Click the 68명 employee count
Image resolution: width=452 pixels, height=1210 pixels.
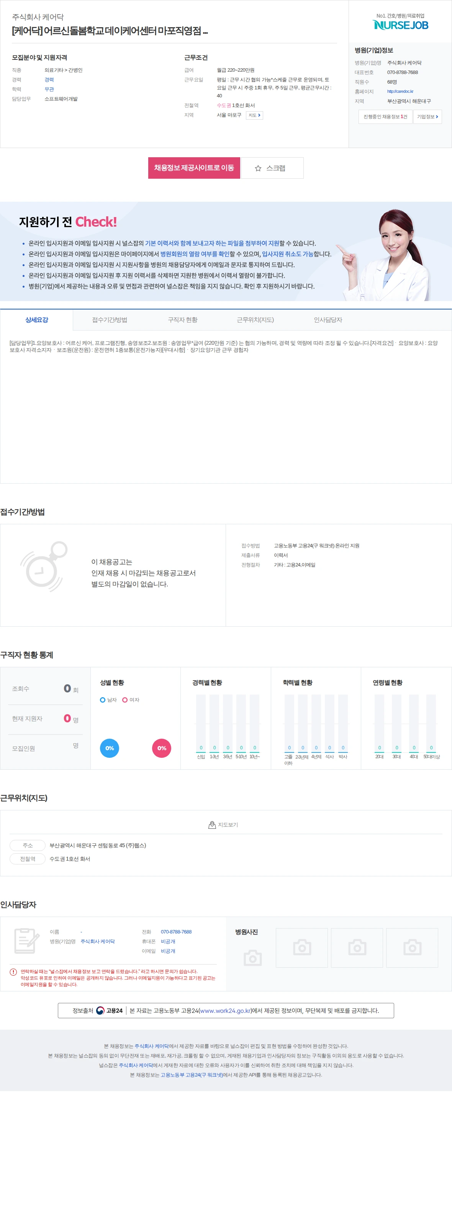392,82
